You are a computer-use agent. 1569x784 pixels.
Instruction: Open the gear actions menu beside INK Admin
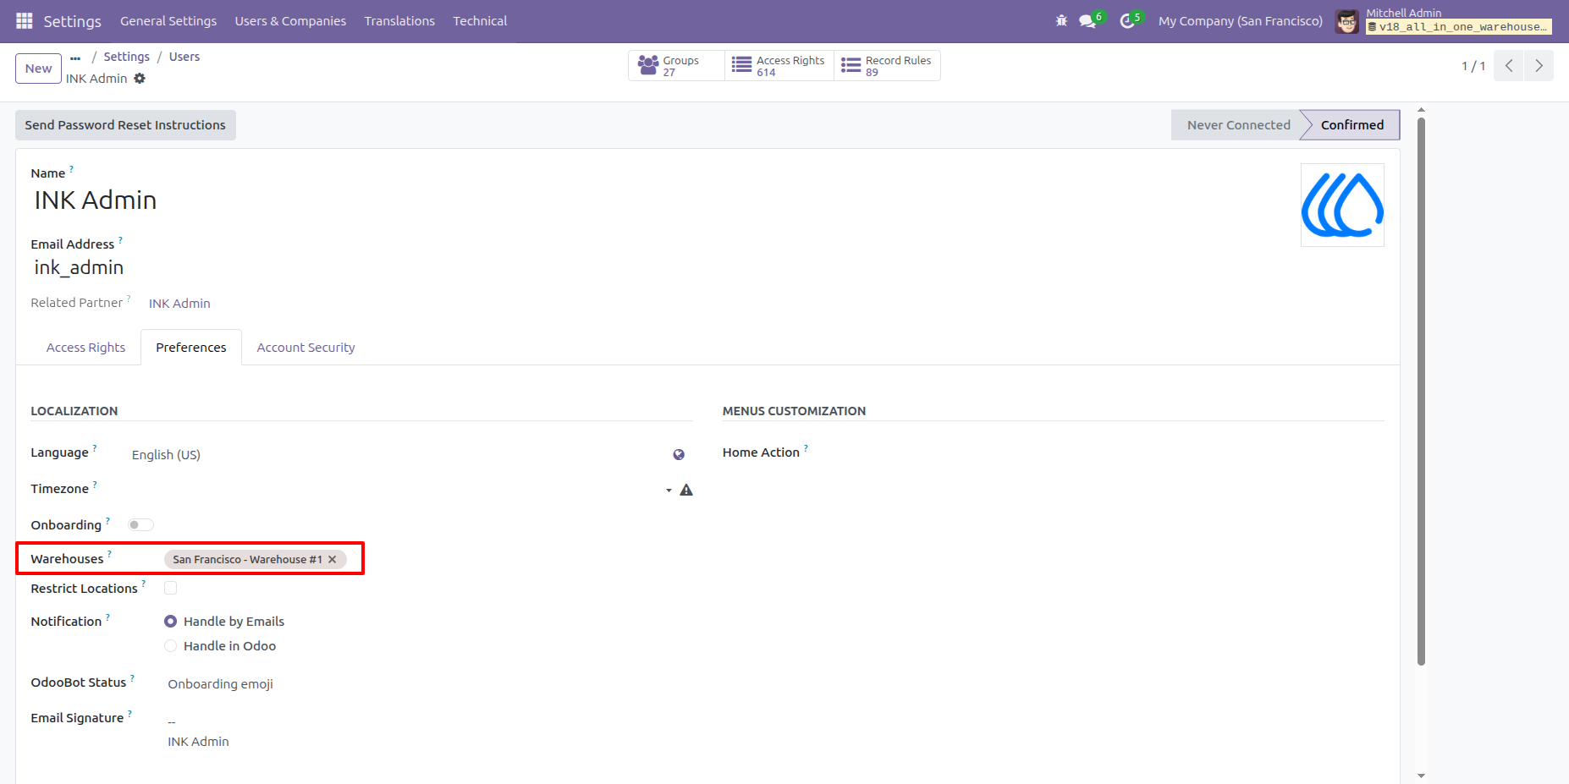point(140,78)
